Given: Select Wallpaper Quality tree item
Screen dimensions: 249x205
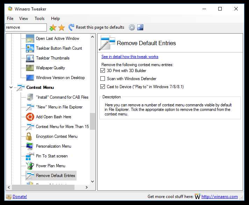Looking at the screenshot, I should coord(50,68).
